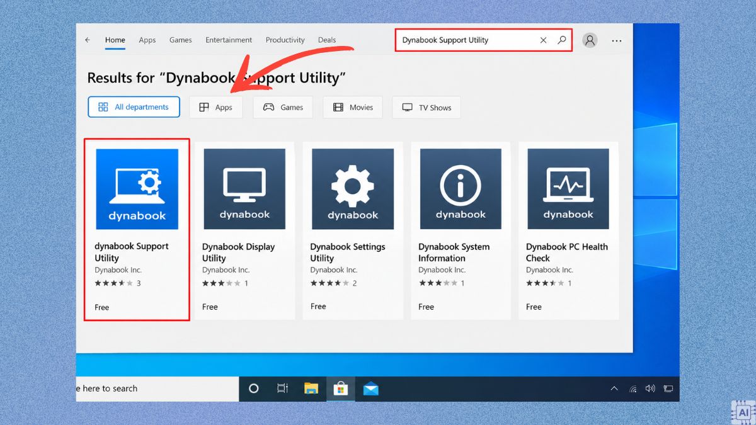756x425 pixels.
Task: Click Free price under Dynabook Display Utility
Action: point(210,307)
